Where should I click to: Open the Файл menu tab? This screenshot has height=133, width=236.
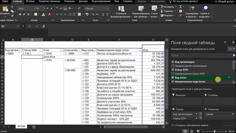click(x=5, y=1)
